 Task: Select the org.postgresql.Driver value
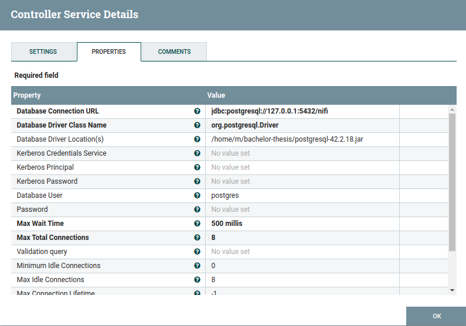coord(245,125)
